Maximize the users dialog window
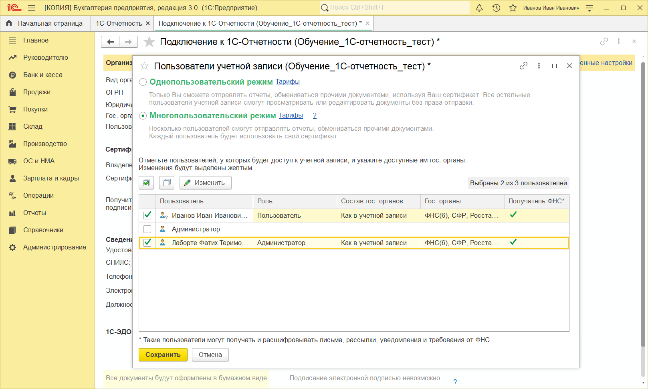The height and width of the screenshot is (389, 648). point(555,66)
